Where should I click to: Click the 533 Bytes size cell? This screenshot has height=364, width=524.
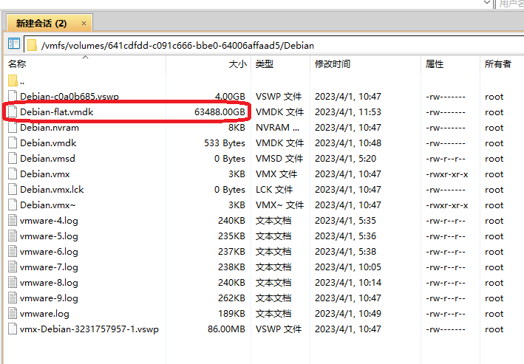tap(225, 143)
